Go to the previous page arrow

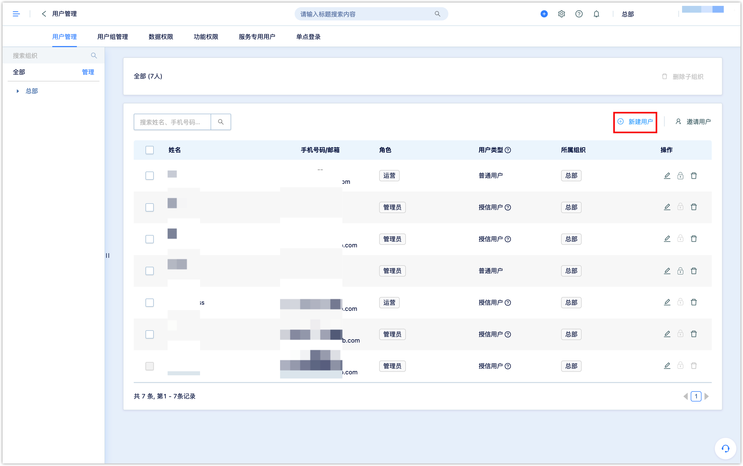coord(685,396)
